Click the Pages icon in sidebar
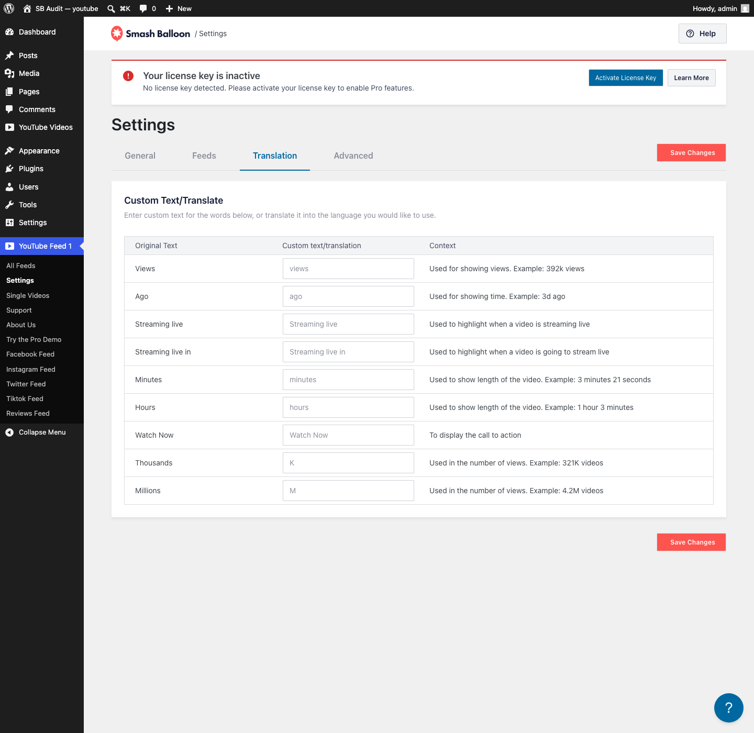754x733 pixels. pyautogui.click(x=9, y=92)
